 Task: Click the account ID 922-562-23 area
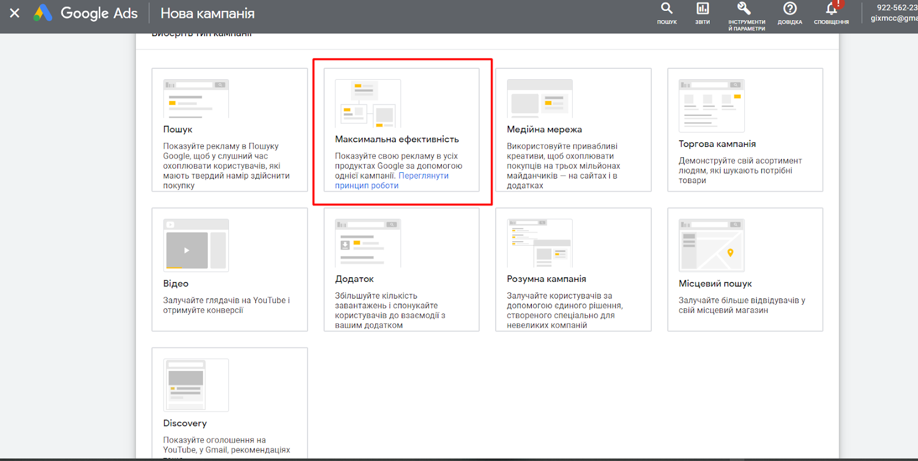click(x=897, y=7)
